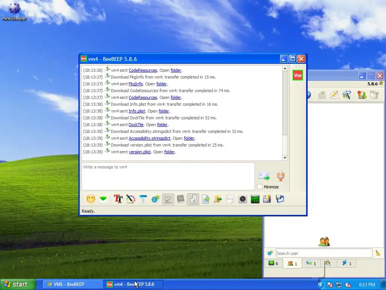Image resolution: width=386 pixels, height=290 pixels.
Task: Click the Search user field
Action: (x=324, y=253)
